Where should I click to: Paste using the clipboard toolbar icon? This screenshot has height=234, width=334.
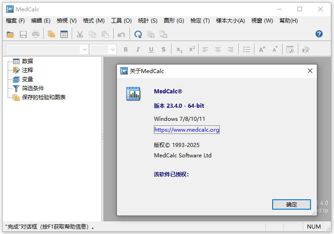pos(105,34)
